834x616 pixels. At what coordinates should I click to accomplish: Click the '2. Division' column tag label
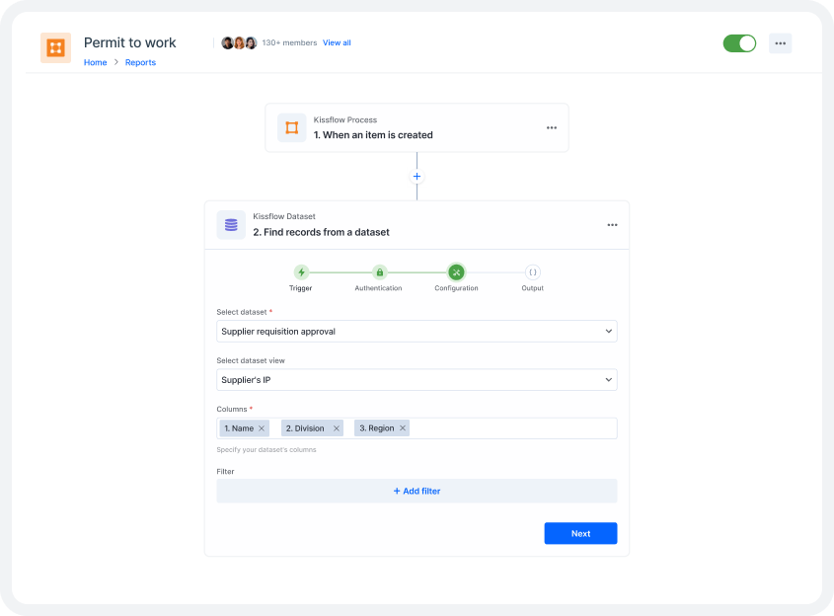point(305,428)
